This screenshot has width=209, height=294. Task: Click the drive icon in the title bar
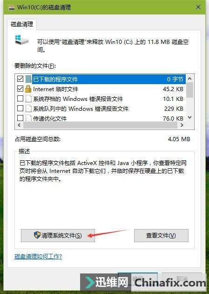pyautogui.click(x=11, y=7)
